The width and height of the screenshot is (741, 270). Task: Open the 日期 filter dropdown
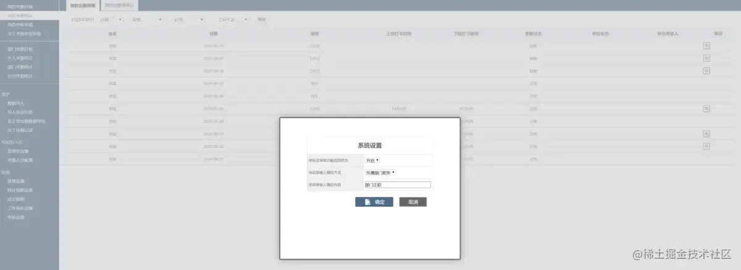click(x=111, y=20)
